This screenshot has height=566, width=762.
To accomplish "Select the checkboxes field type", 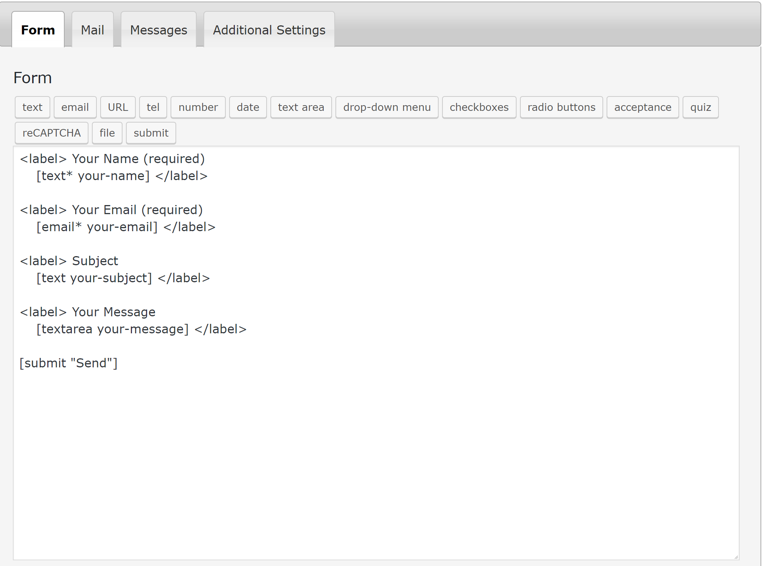I will pos(478,107).
